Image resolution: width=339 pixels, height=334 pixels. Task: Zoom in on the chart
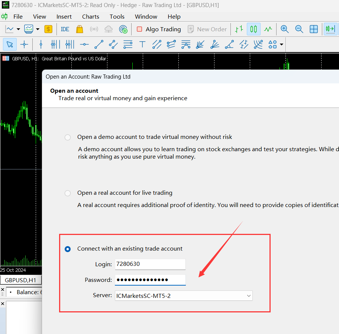pyautogui.click(x=285, y=29)
